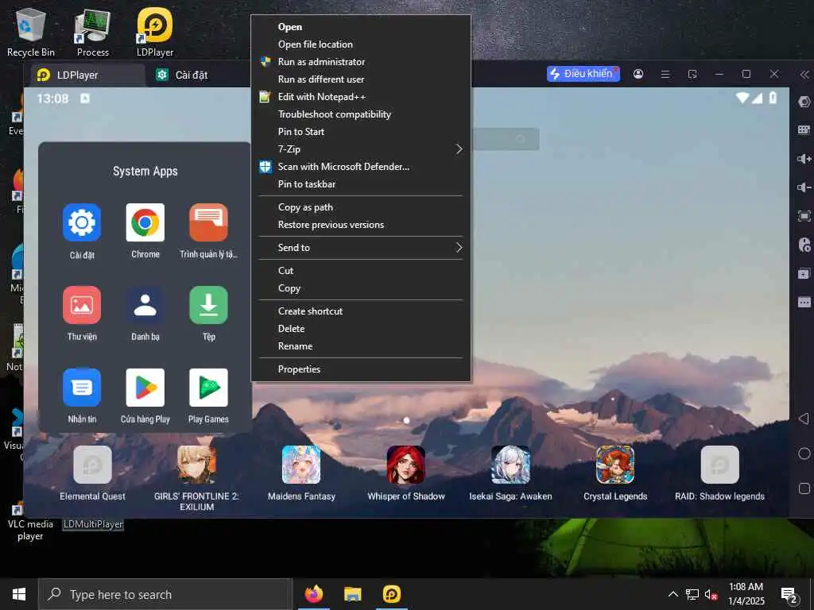Open the LDPlayer hamburger menu

[665, 74]
